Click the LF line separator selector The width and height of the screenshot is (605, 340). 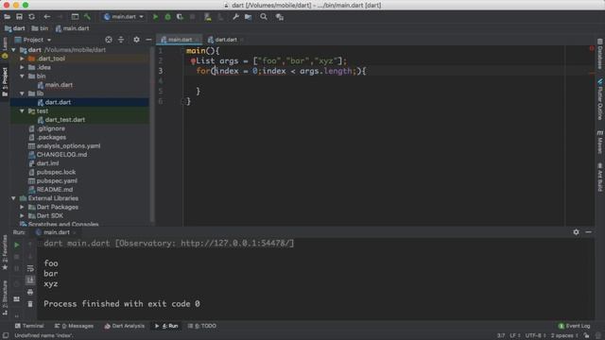(514, 336)
